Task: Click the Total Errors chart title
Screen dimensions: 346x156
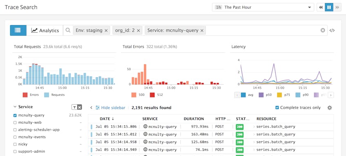Action: tap(133, 47)
